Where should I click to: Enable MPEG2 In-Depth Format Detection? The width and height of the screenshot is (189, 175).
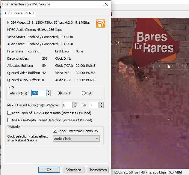click(x=10, y=120)
